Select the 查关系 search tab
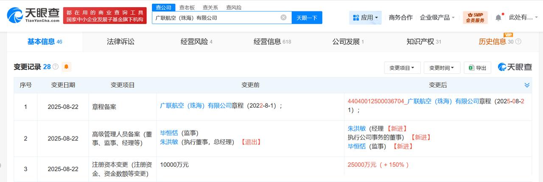 click(210, 7)
